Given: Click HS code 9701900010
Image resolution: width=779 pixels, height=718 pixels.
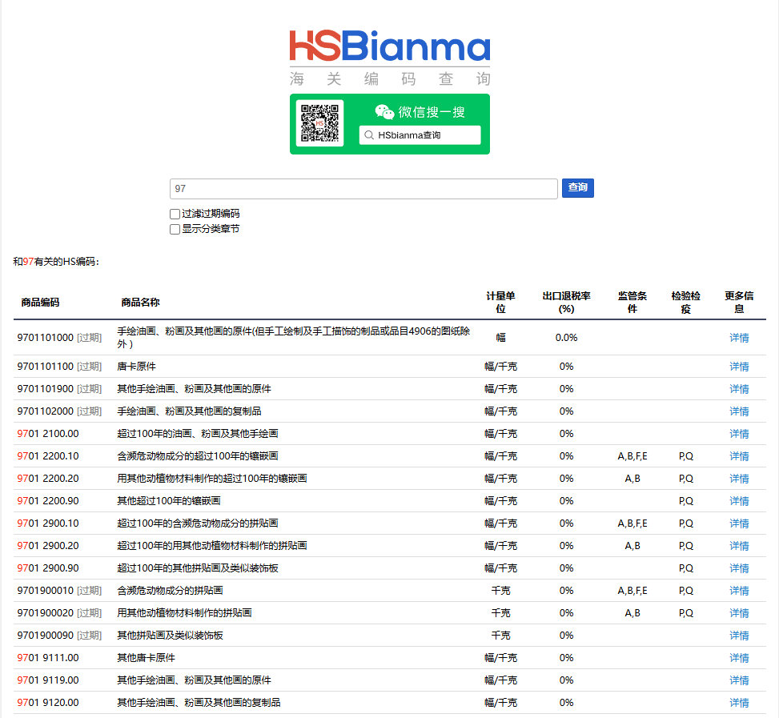Looking at the screenshot, I should (45, 591).
